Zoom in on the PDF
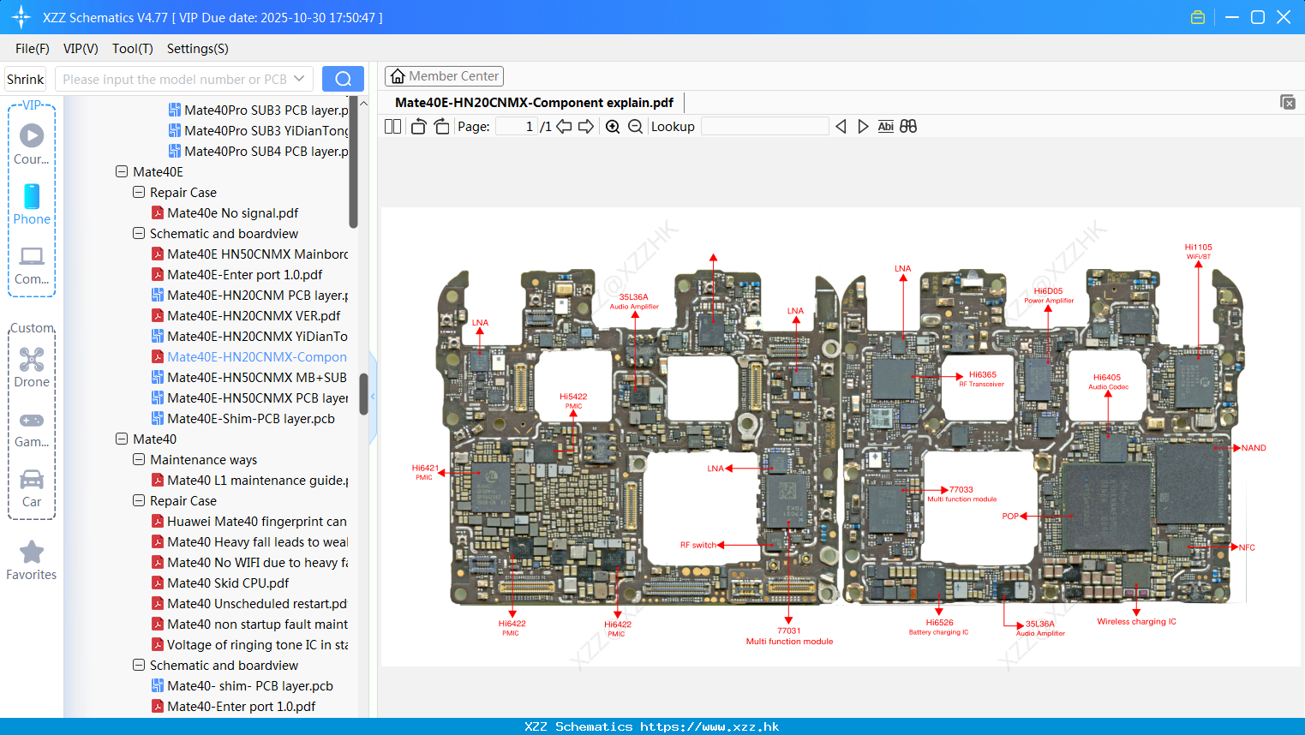The width and height of the screenshot is (1305, 735). (613, 126)
